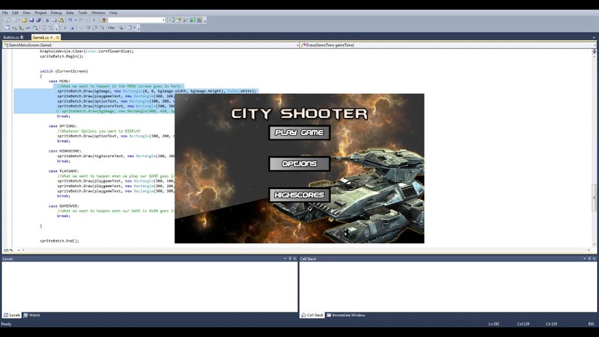
Task: Open the zoom level 150% dropdown
Action: point(18,250)
